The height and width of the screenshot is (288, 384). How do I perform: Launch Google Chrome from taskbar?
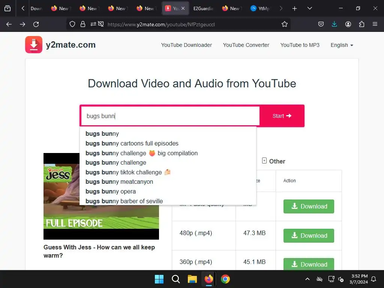225,279
